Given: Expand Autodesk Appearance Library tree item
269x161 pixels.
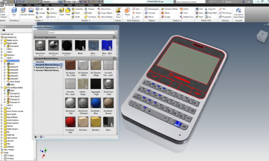Looking at the screenshot, I should pos(34,68).
